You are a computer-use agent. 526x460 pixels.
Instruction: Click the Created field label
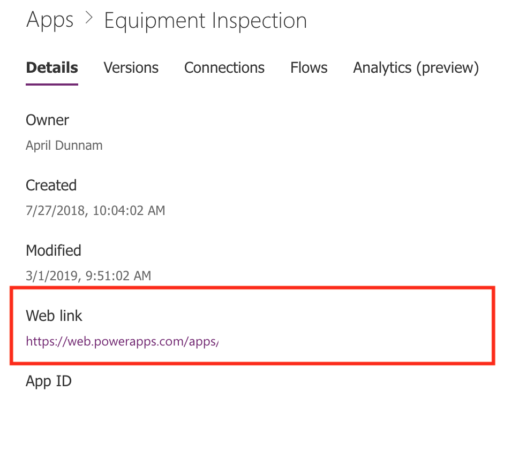[x=51, y=185]
